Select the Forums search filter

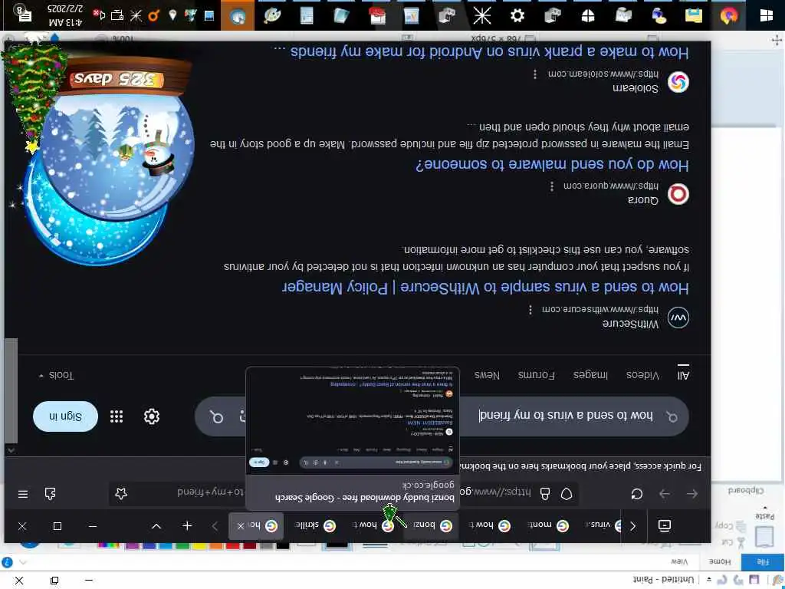pyautogui.click(x=536, y=375)
